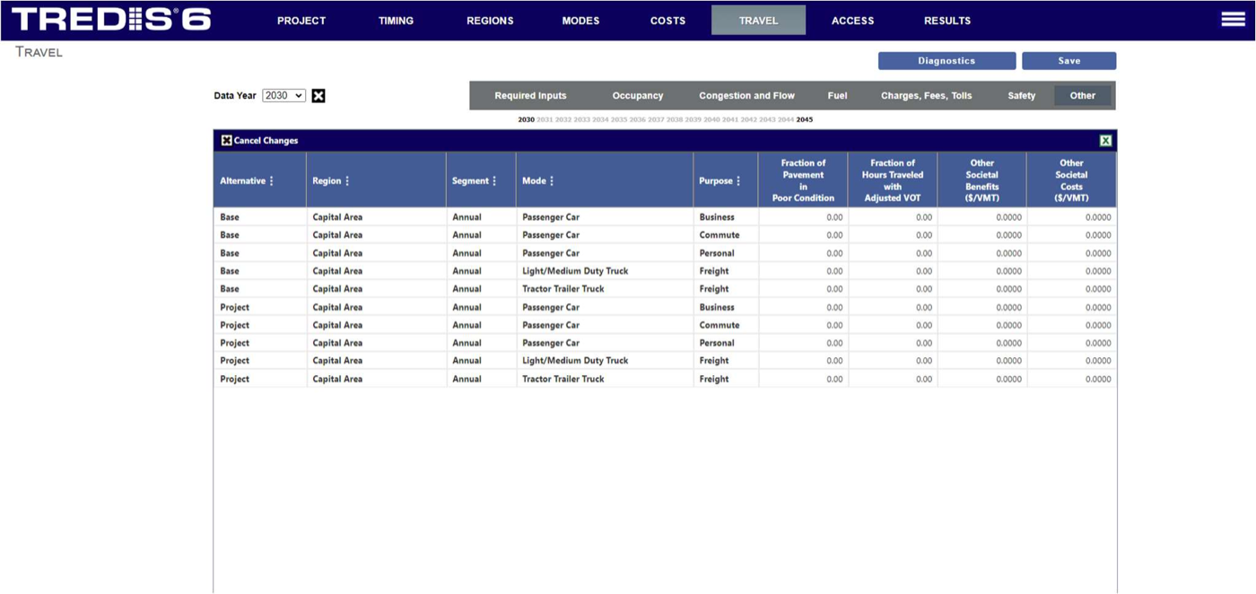
Task: Click the Diagnostics button
Action: tap(946, 61)
